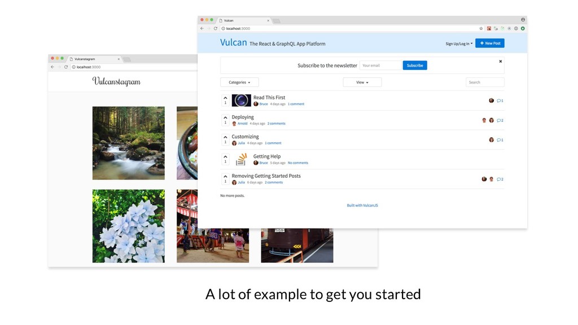This screenshot has width=578, height=325.
Task: Click commenter avatar on Customizing row
Action: (492, 140)
